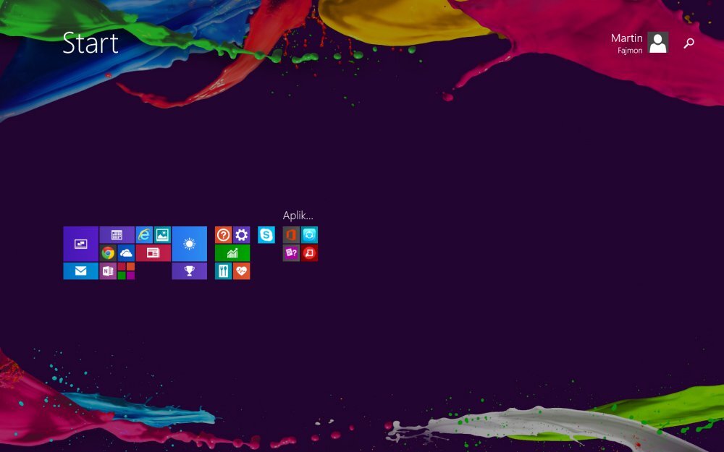This screenshot has width=724, height=452.
Task: Launch Google Chrome
Action: 107,253
